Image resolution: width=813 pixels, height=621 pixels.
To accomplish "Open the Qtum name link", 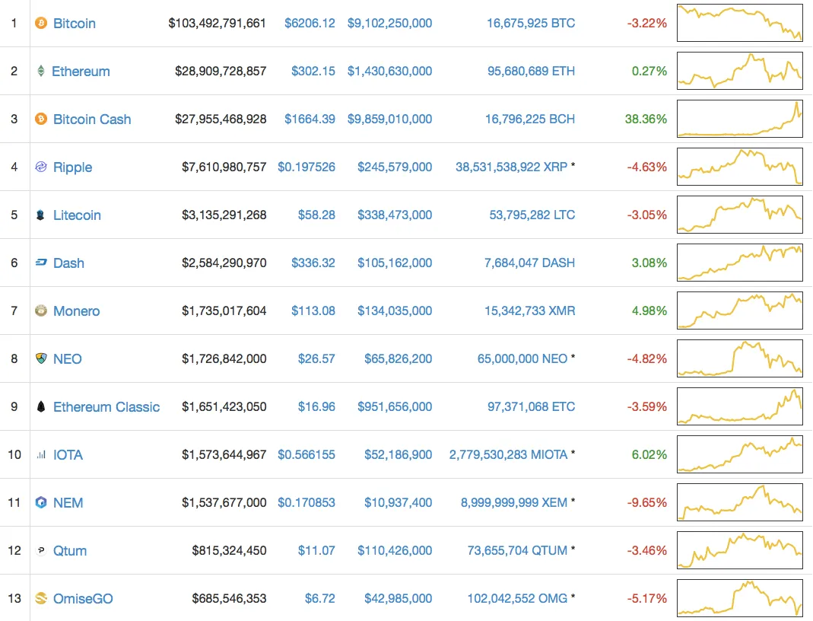I will coord(69,551).
